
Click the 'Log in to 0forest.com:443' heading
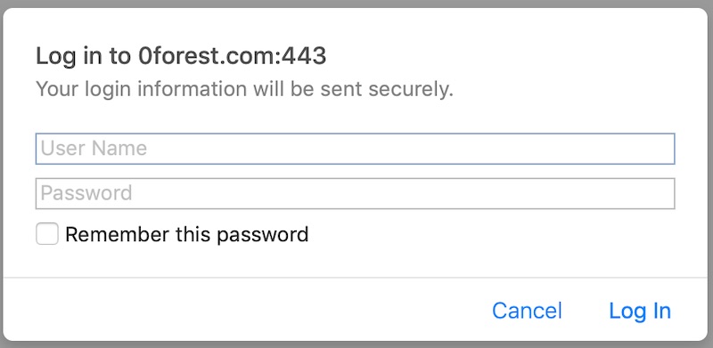pyautogui.click(x=181, y=57)
